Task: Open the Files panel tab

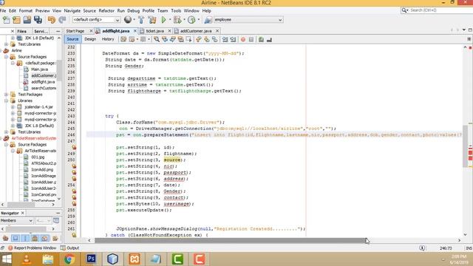Action: [x=21, y=31]
